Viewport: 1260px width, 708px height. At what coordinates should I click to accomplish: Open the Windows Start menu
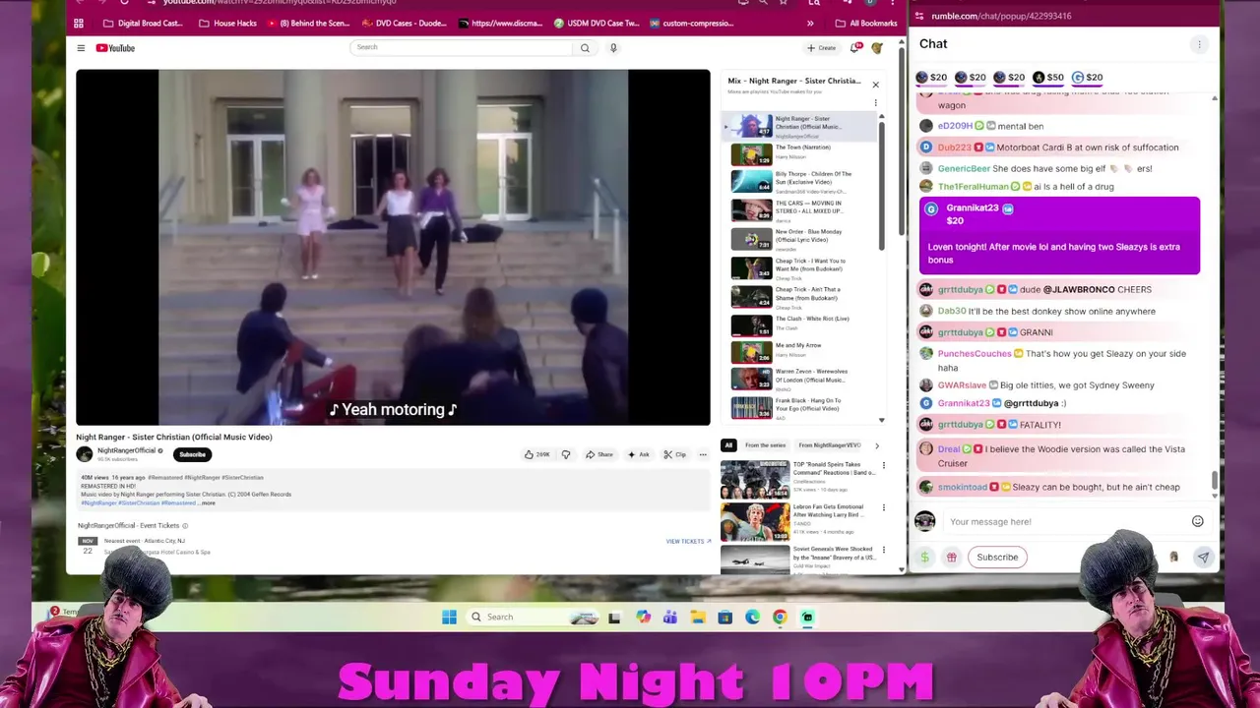pyautogui.click(x=449, y=617)
